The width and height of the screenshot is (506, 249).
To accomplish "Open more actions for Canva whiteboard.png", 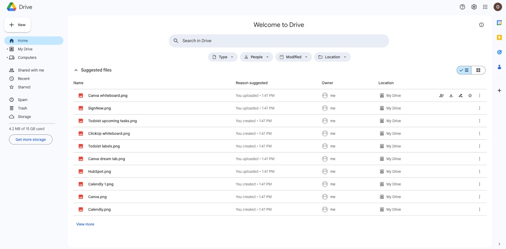I will coord(479,96).
